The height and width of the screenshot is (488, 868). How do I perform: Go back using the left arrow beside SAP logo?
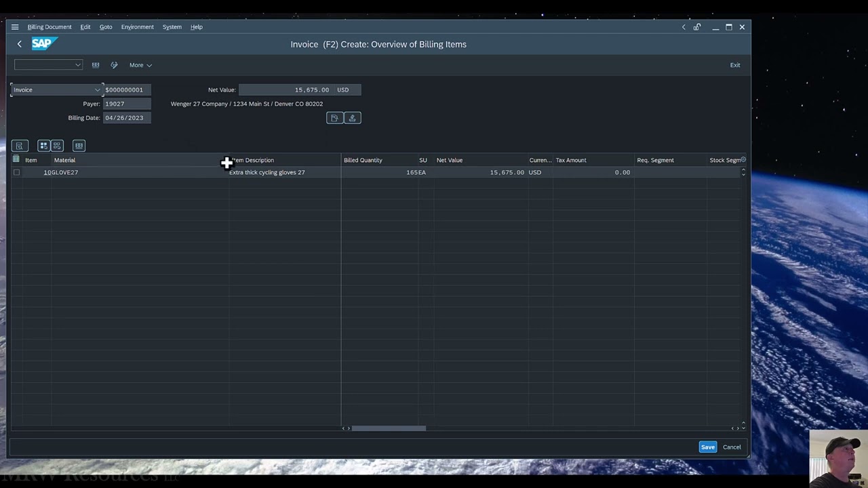tap(20, 44)
